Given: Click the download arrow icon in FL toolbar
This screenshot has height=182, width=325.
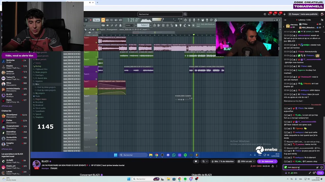Looking at the screenshot, I should tap(216, 20).
